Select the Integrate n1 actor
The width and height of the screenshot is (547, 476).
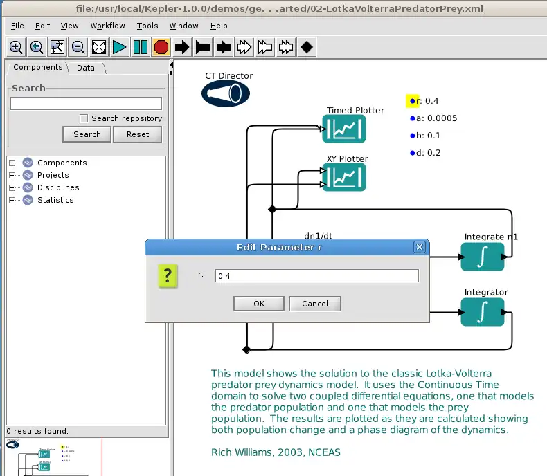(x=483, y=257)
